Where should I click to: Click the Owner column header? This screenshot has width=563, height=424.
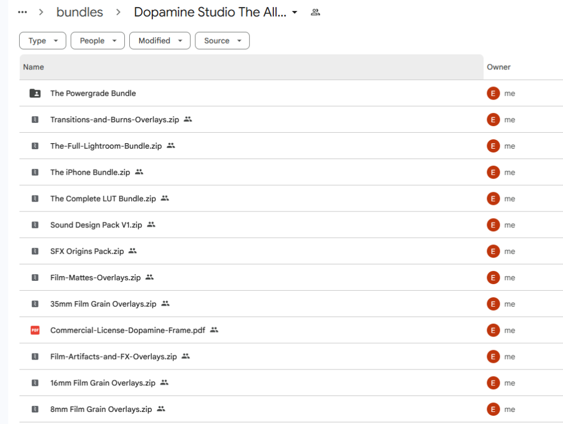[x=499, y=67]
